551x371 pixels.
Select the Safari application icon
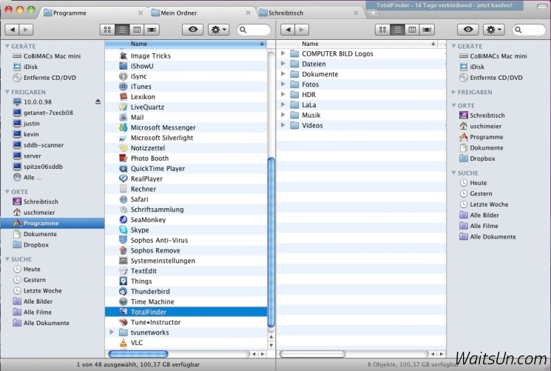pos(124,199)
